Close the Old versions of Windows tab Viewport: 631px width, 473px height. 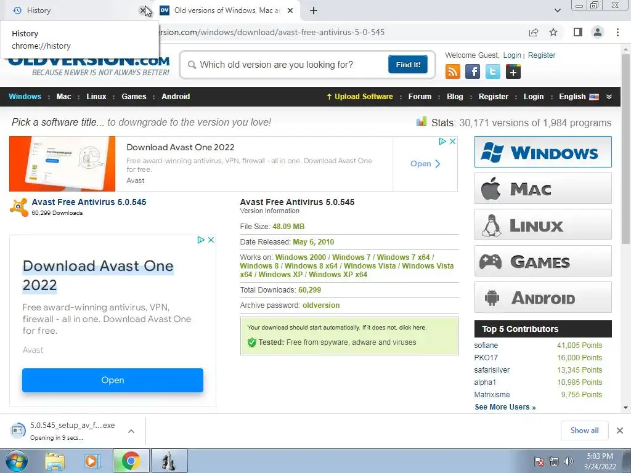[x=290, y=10]
